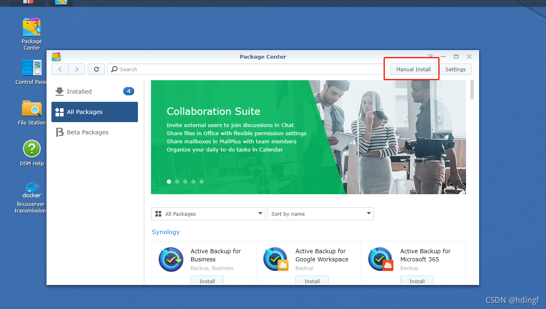Open Package Center desktop shortcut
546x309 pixels.
pyautogui.click(x=32, y=34)
